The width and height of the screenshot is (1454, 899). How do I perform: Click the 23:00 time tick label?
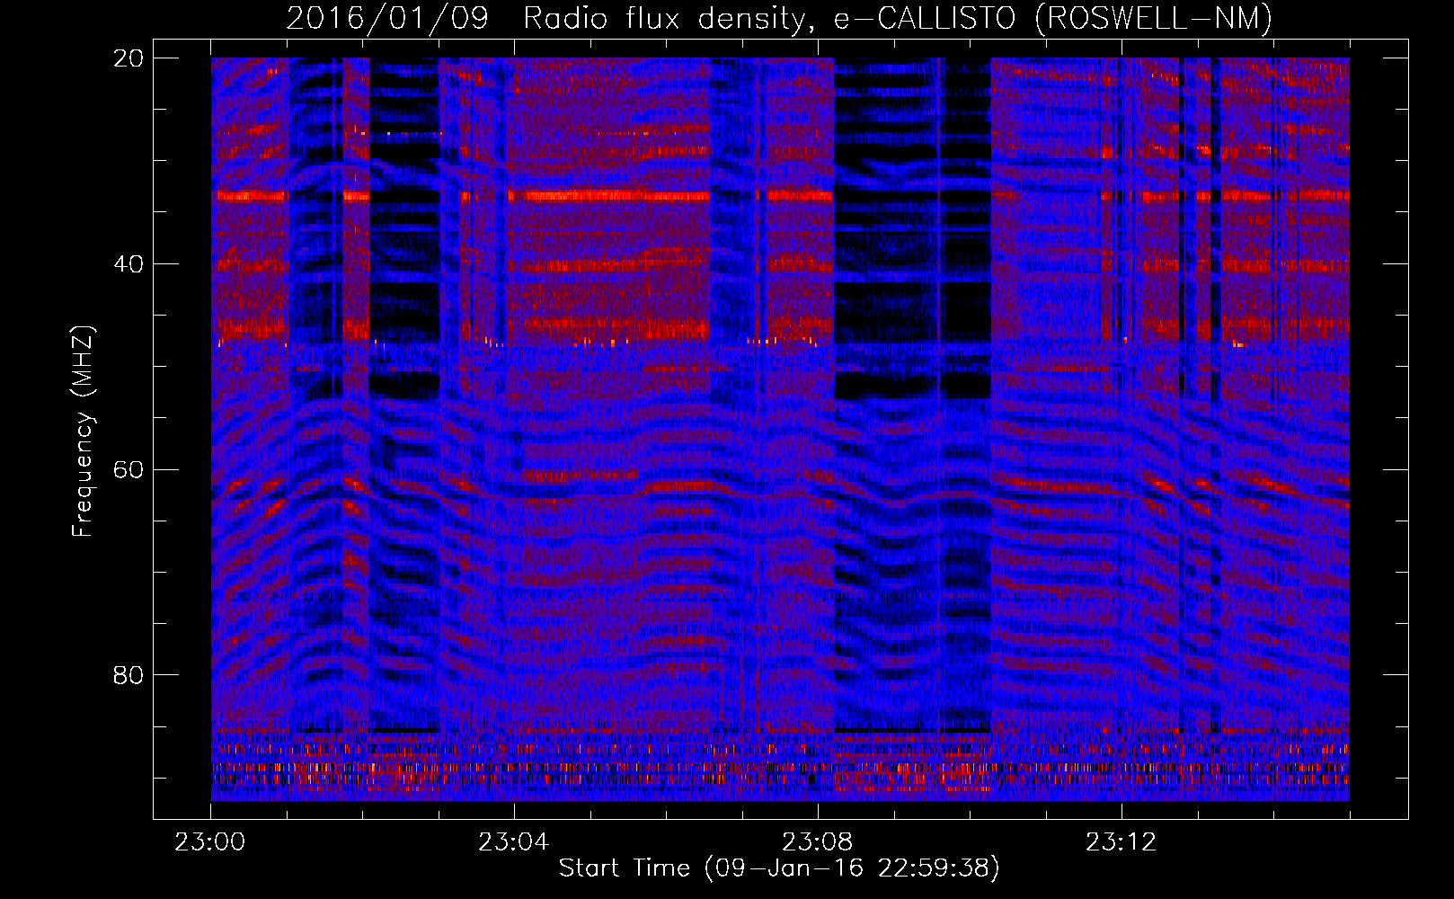click(210, 842)
